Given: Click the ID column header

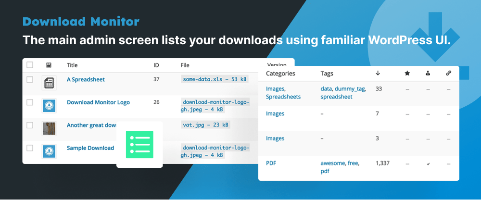Looking at the screenshot, I should (x=156, y=65).
